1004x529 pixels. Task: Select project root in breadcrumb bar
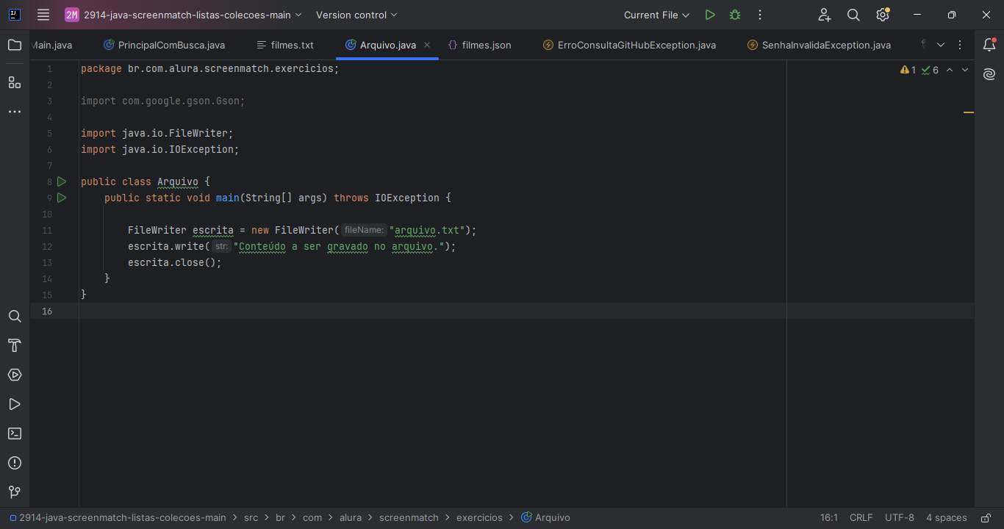pyautogui.click(x=118, y=517)
